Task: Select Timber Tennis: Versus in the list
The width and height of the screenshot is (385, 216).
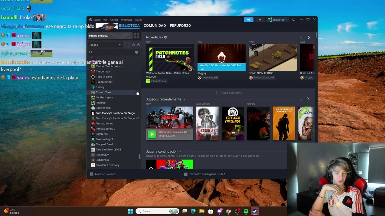Action: [x=109, y=66]
